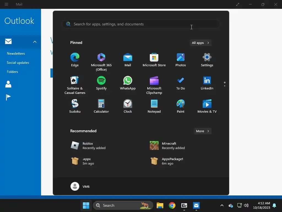Image resolution: width=282 pixels, height=212 pixels.
Task: Collapse the mail section chevron in Mail
Action: [x=35, y=42]
